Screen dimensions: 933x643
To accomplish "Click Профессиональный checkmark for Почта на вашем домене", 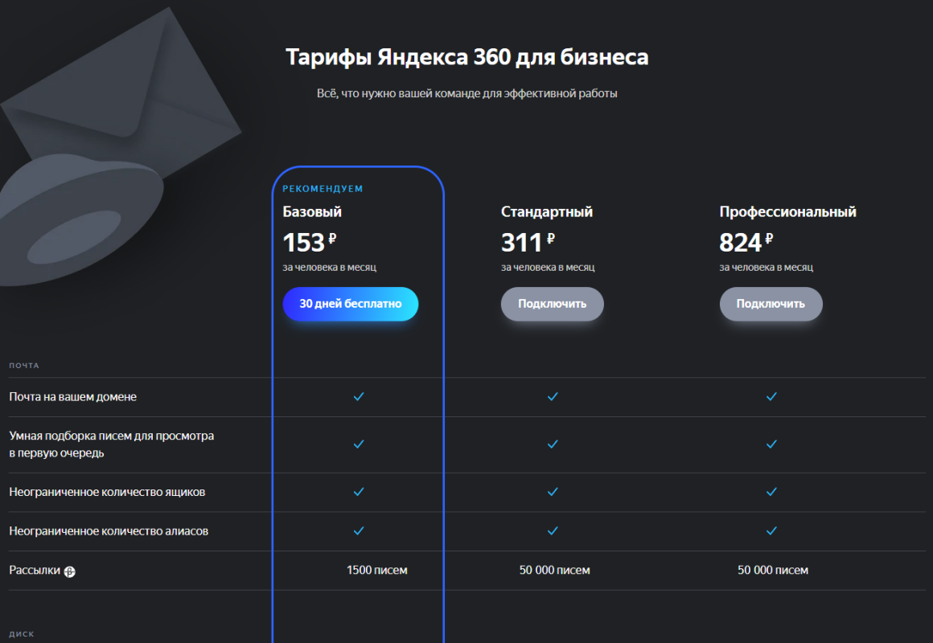I will coord(772,397).
